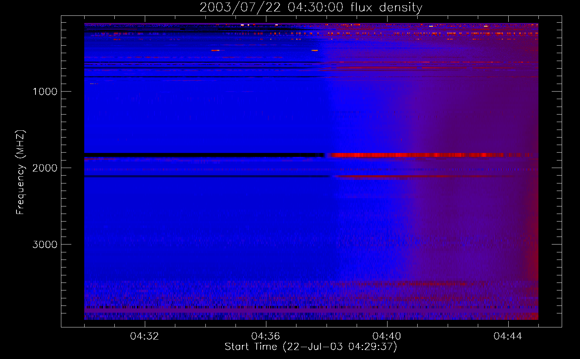Viewport: 580px width, 359px height.
Task: Click the 3000 frequency tick label
Action: [x=45, y=244]
